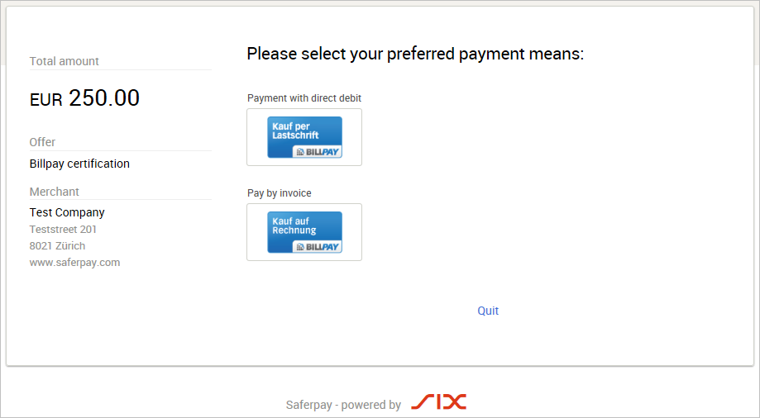The height and width of the screenshot is (418, 760).
Task: Click the www.saferpay.com merchant address
Action: click(74, 263)
